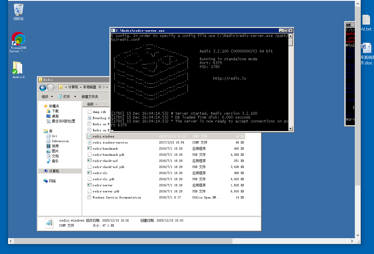
Task: Select 桌面 in favorites
Action: click(x=53, y=116)
